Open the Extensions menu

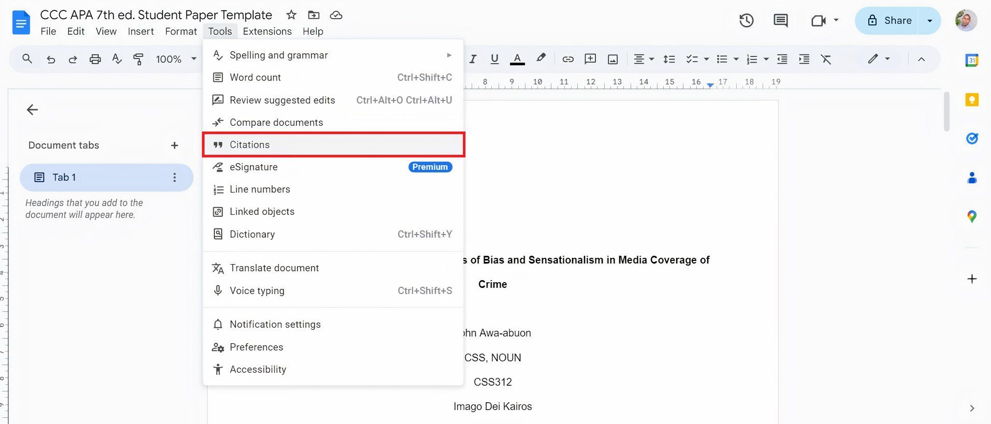(x=267, y=31)
